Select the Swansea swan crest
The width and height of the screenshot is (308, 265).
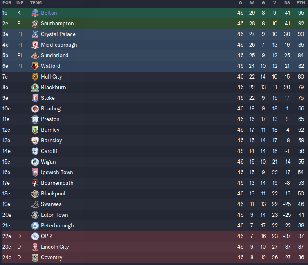click(35, 204)
